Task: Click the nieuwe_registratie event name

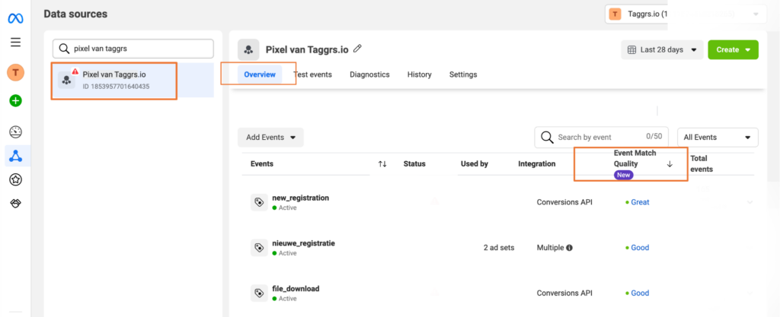Action: [x=303, y=243]
